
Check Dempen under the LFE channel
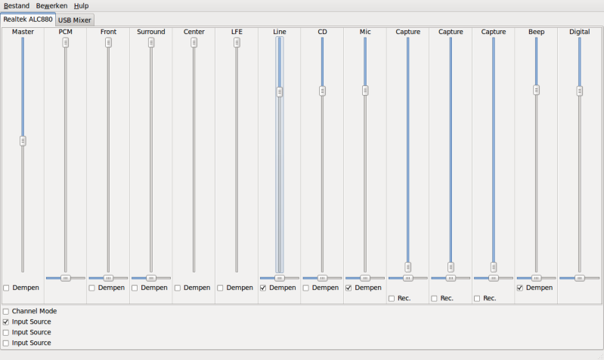point(221,288)
